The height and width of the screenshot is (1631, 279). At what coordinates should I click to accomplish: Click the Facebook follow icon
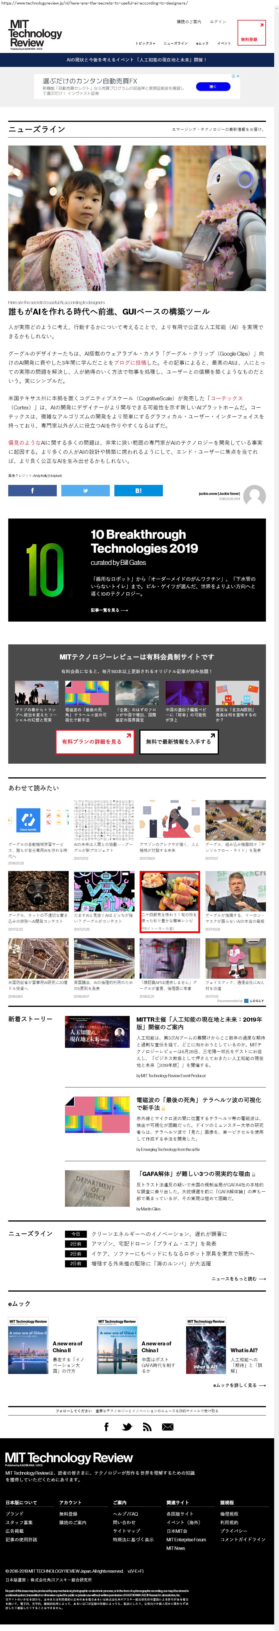click(x=106, y=1427)
